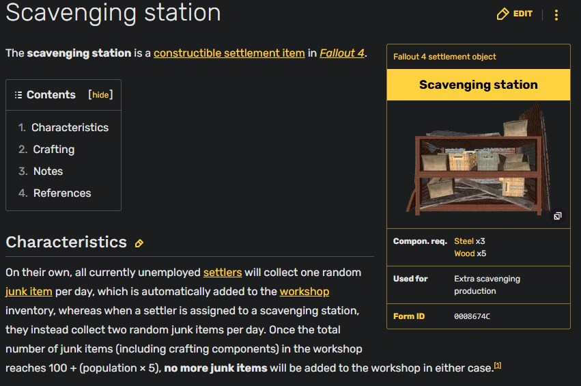Edit Characteristics section via pencil icon
581x386 pixels.
(139, 244)
